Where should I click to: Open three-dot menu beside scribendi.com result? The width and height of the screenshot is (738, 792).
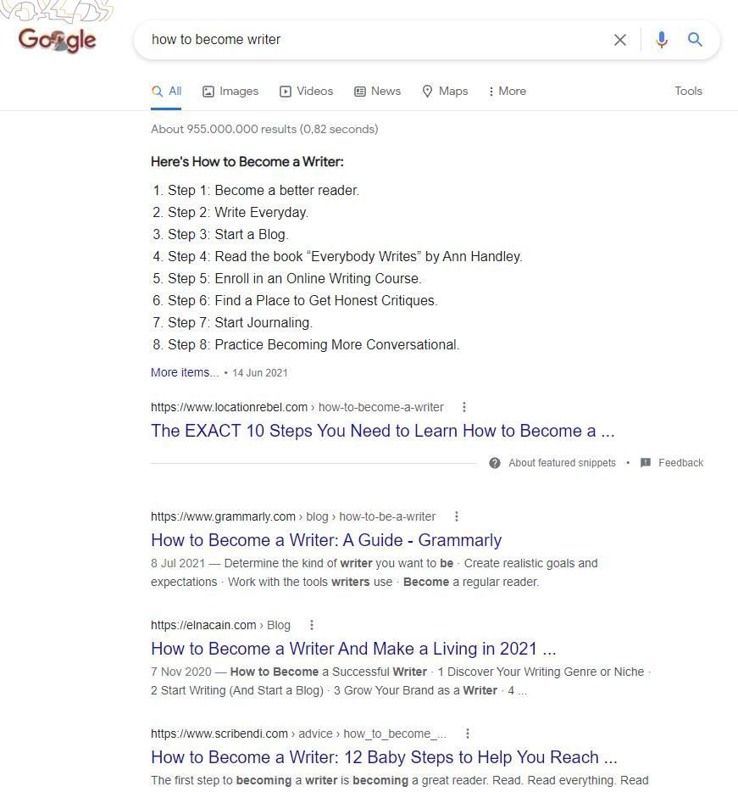[x=468, y=733]
